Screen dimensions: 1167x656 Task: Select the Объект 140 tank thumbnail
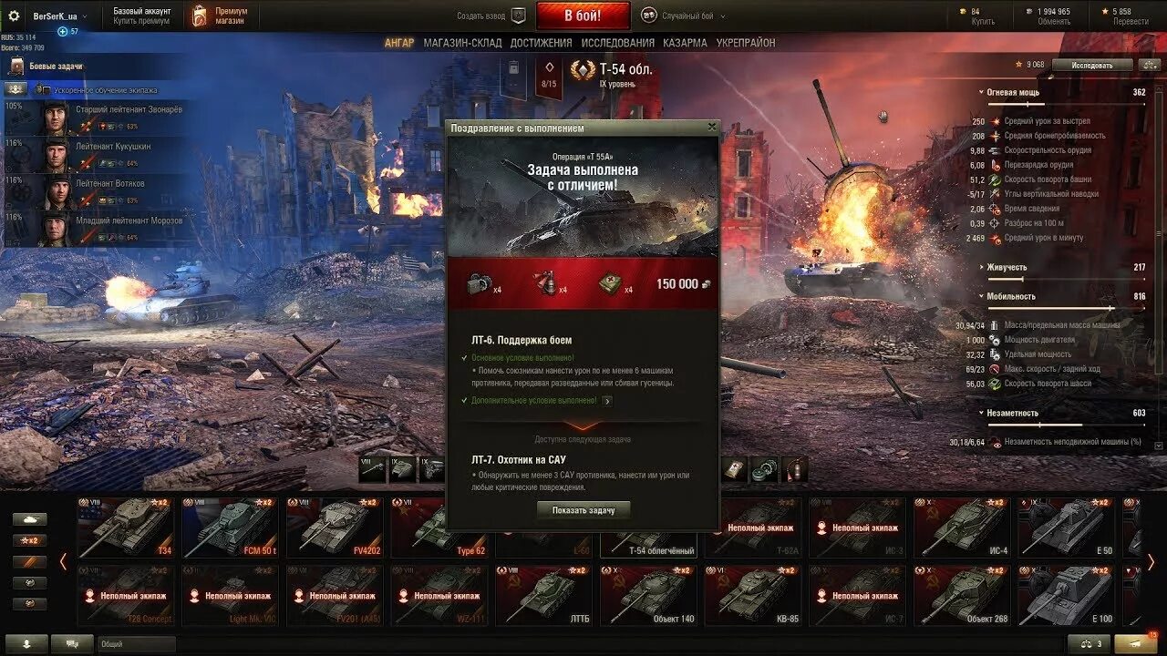[647, 595]
